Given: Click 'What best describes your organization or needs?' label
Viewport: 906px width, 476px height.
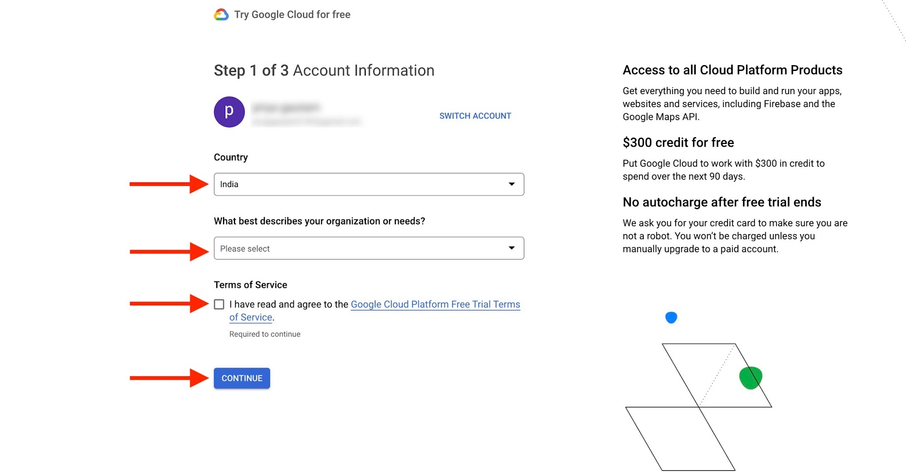Looking at the screenshot, I should pos(319,221).
